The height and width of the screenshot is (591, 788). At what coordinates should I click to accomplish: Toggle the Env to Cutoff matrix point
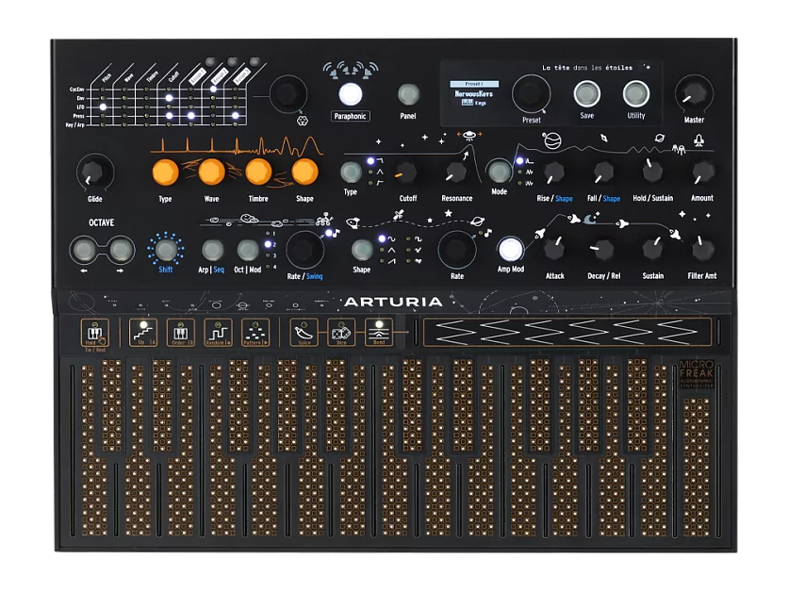tap(169, 98)
